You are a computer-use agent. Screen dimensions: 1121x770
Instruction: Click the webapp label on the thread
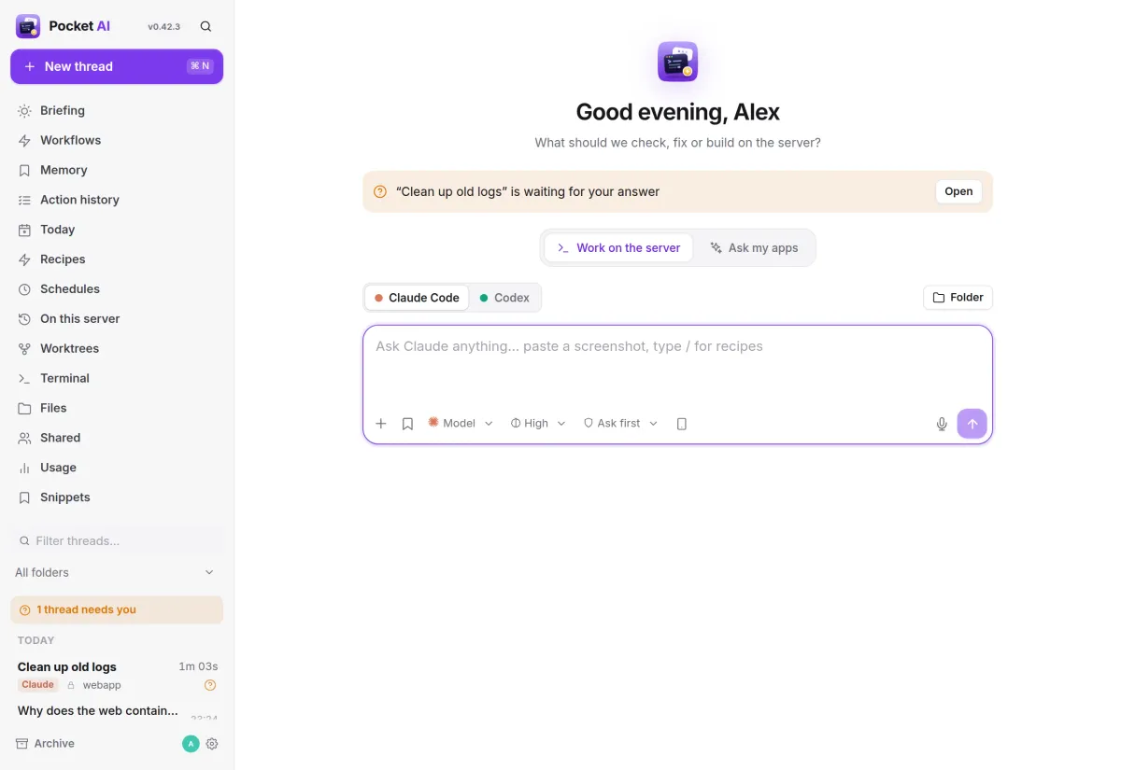click(102, 685)
